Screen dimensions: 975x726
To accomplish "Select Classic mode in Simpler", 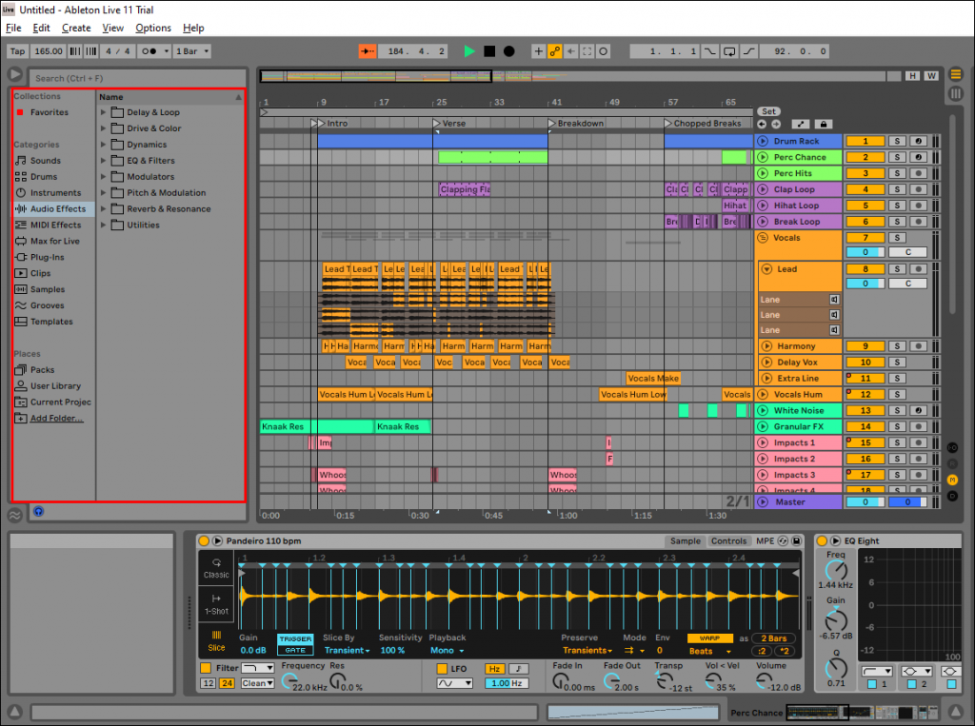I will click(x=216, y=568).
